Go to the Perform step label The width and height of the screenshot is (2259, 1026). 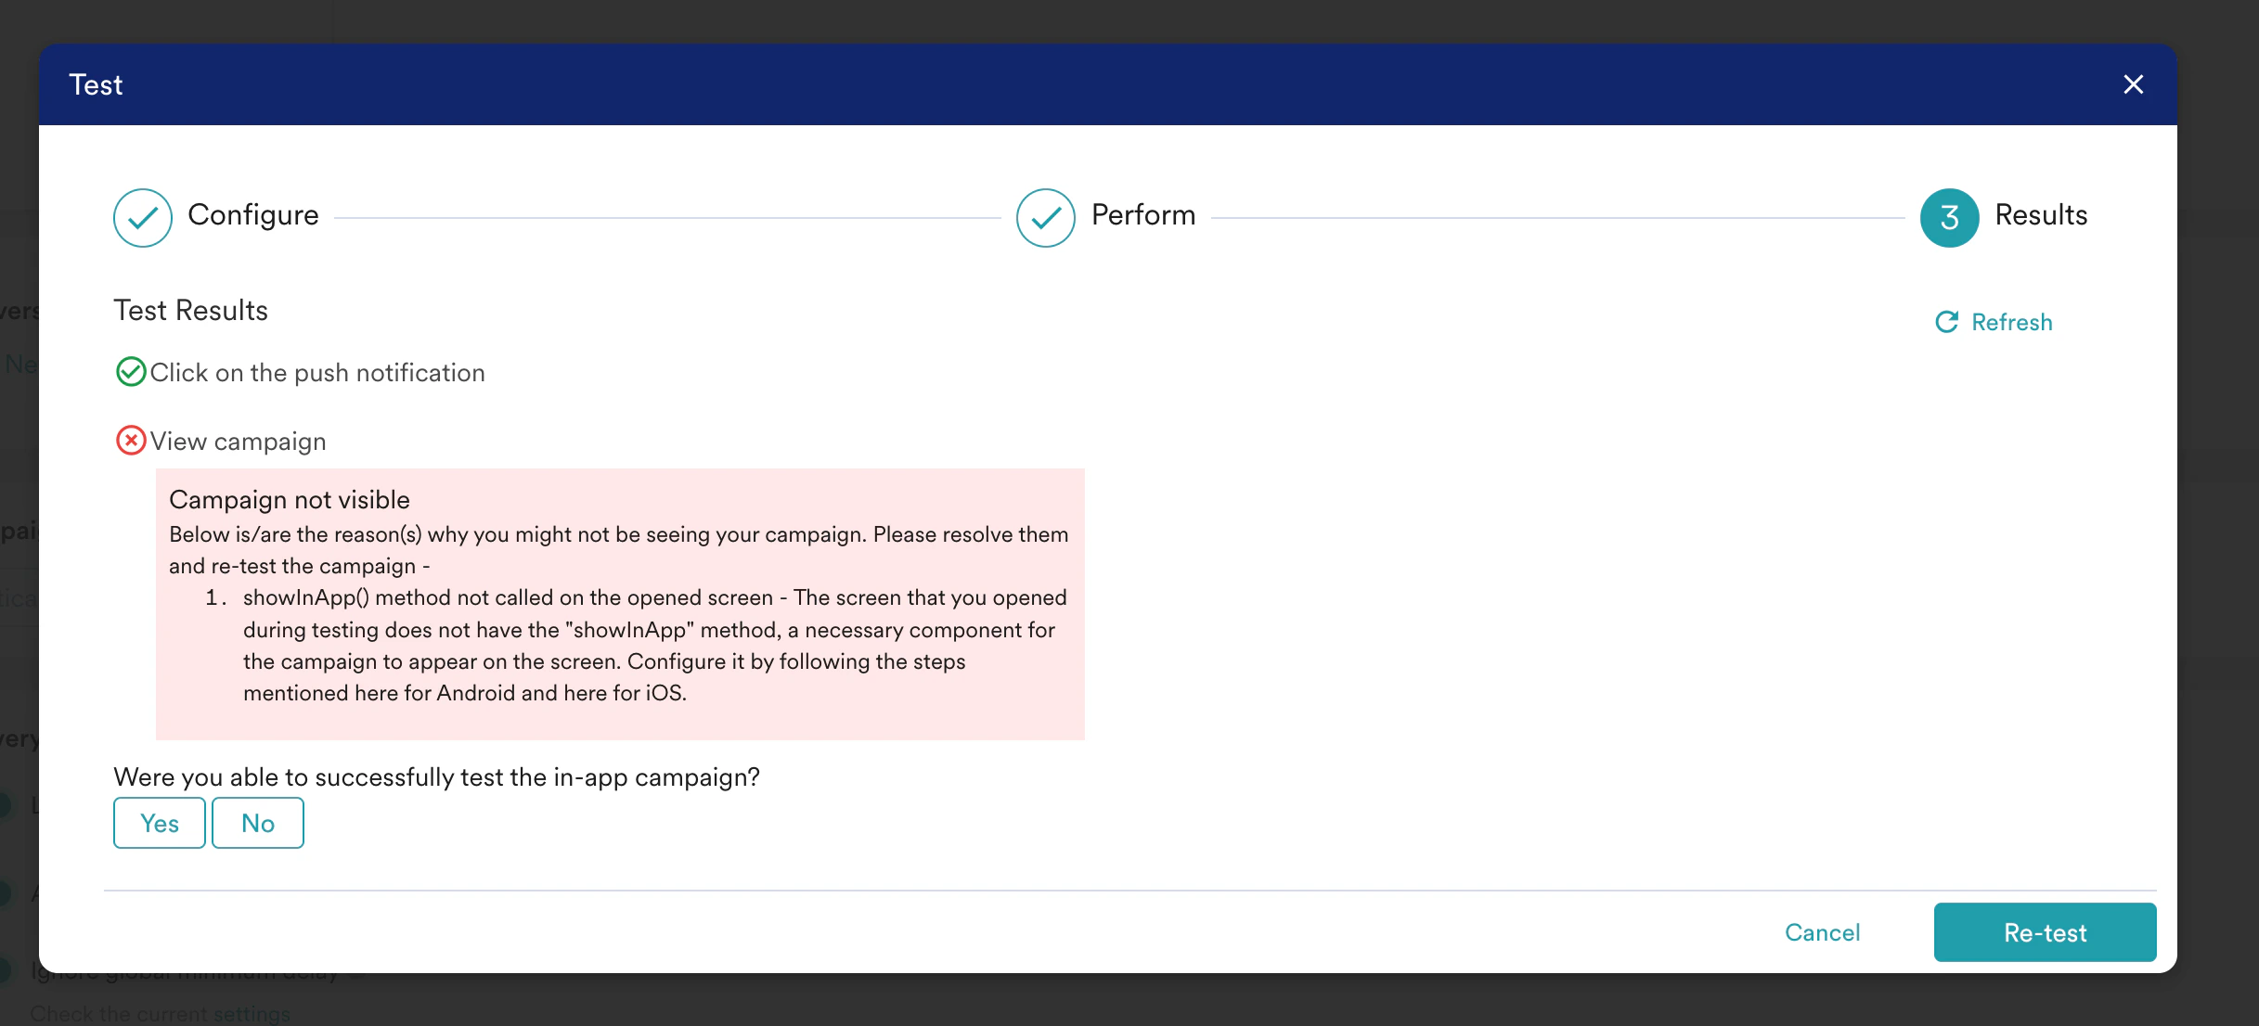point(1142,215)
